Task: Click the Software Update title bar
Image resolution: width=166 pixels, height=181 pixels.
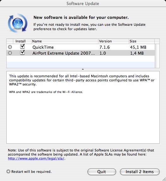Action: pos(83,3)
